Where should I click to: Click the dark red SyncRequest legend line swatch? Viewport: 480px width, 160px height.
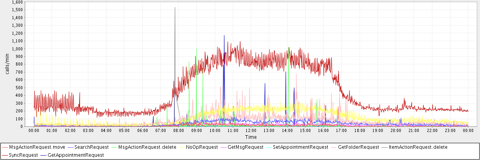5,155
